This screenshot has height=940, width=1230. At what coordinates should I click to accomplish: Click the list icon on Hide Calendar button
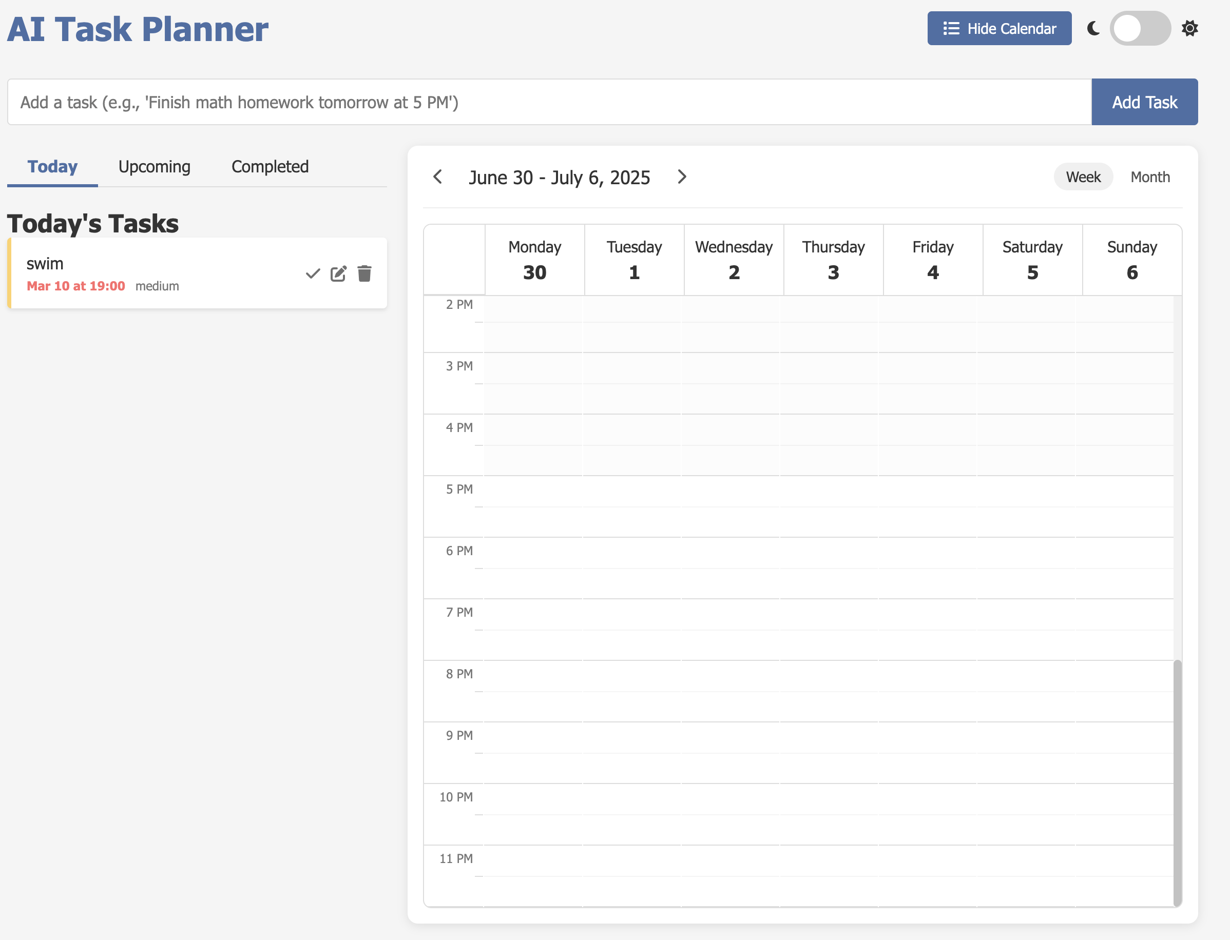click(951, 29)
